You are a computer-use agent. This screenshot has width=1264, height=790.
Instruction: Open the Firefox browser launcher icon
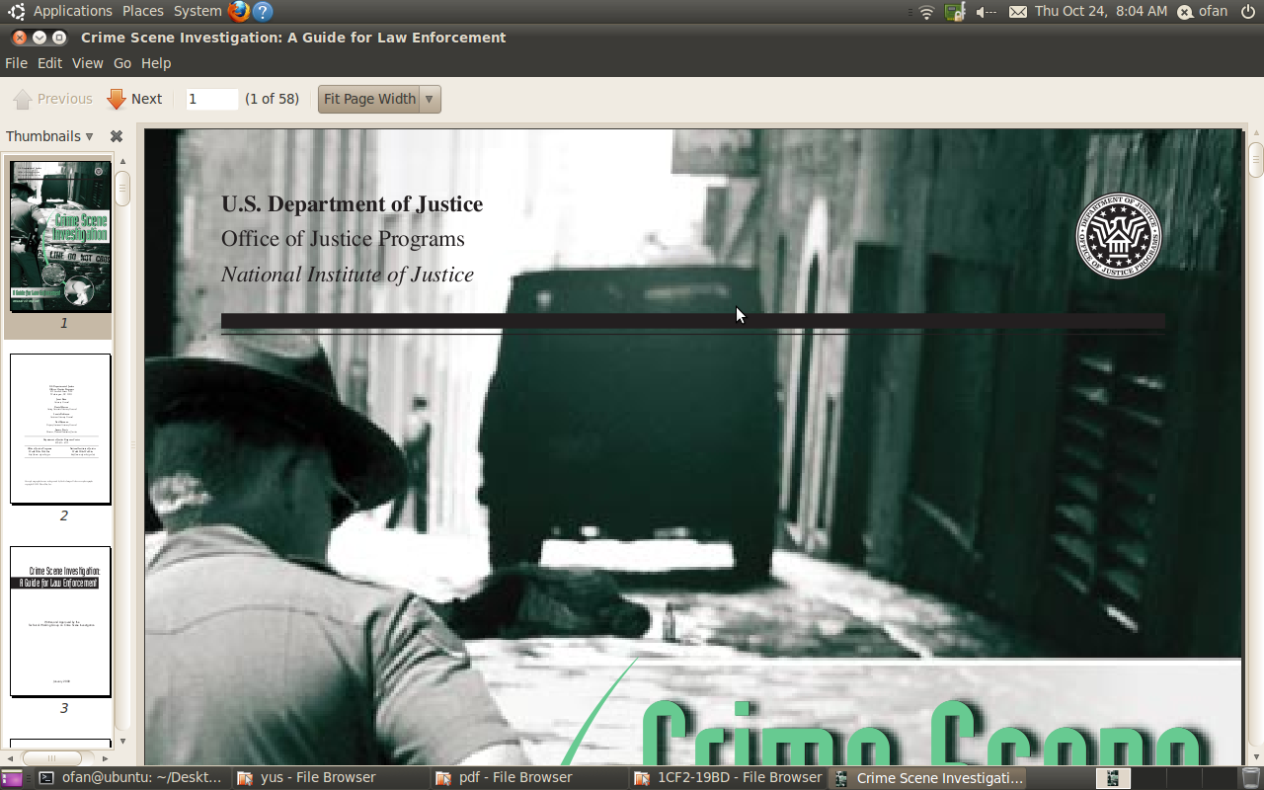point(238,12)
